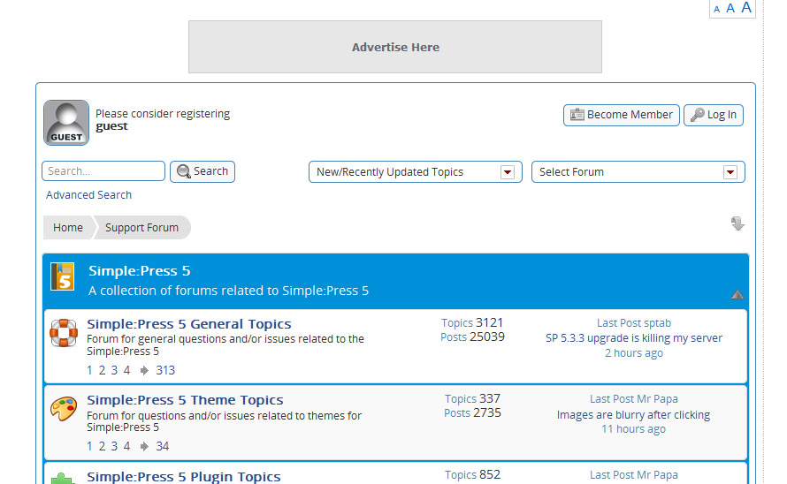Click the smallest font size A
787x484 pixels.
[717, 10]
